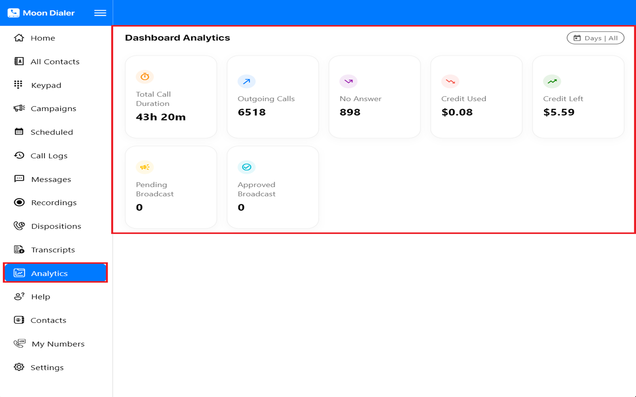Click the hamburger menu icon to collapse sidebar

(x=100, y=13)
